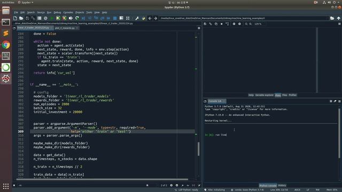
Task: Zoom out on the plot
Action: coord(246,24)
